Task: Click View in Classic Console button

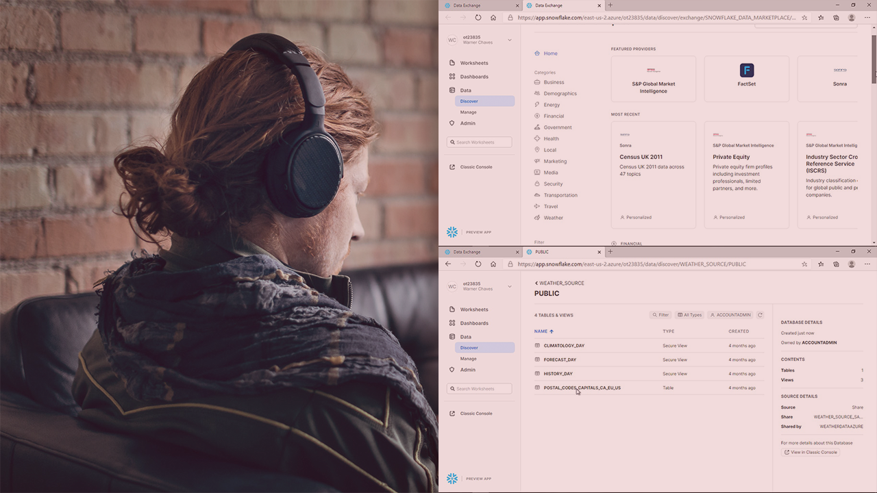Action: (811, 453)
